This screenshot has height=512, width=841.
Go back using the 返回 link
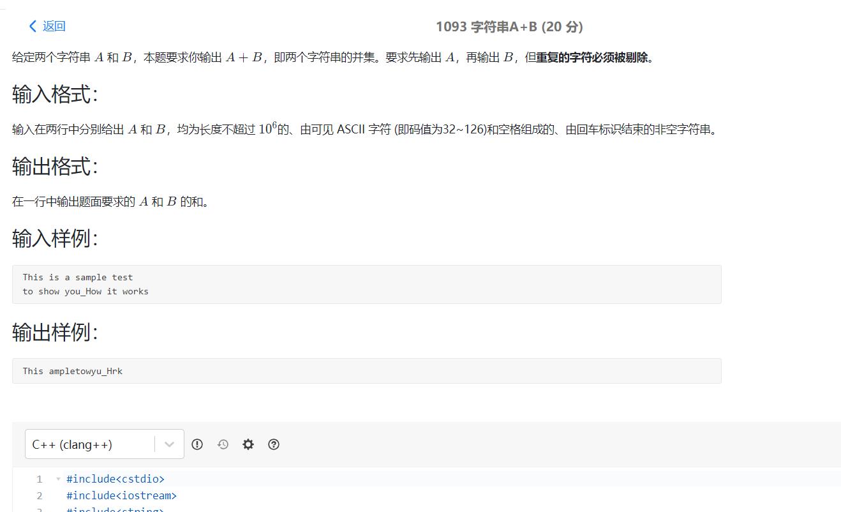54,26
